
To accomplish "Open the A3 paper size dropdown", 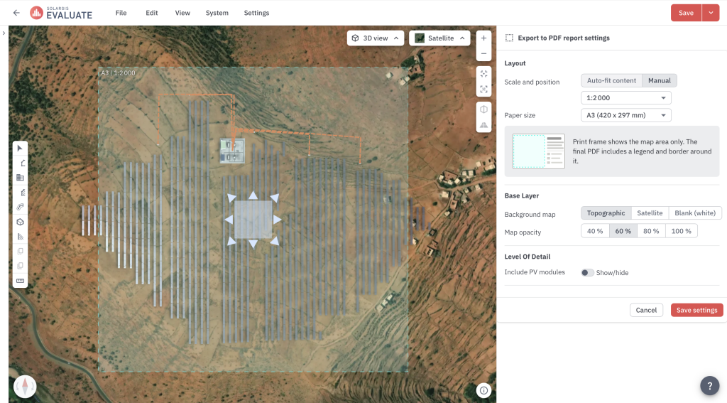I will [626, 115].
